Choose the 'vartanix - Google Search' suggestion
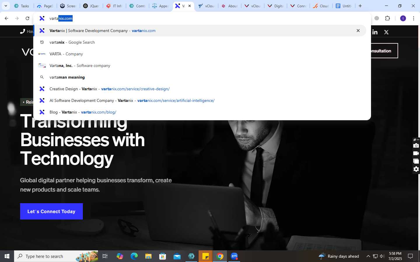This screenshot has width=420, height=262. click(200, 42)
